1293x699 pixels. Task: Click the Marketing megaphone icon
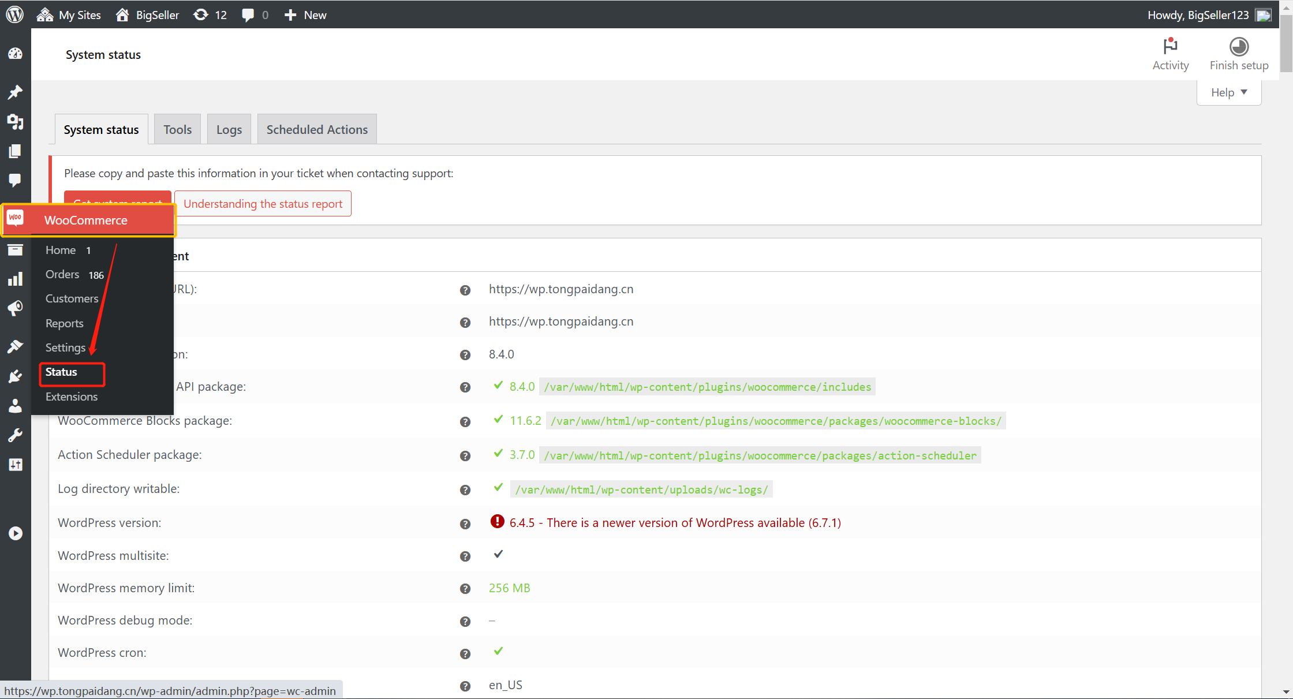[15, 308]
